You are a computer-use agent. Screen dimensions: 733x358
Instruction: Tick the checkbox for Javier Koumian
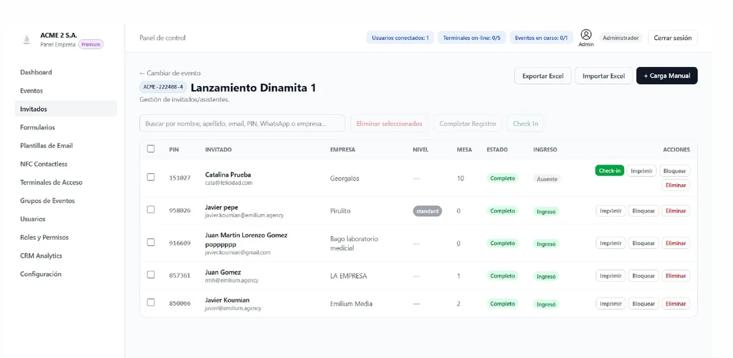click(151, 303)
